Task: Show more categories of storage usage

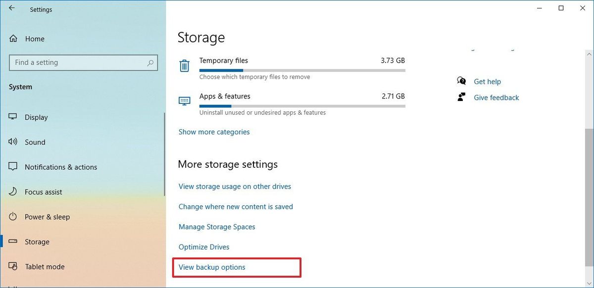Action: (x=214, y=132)
